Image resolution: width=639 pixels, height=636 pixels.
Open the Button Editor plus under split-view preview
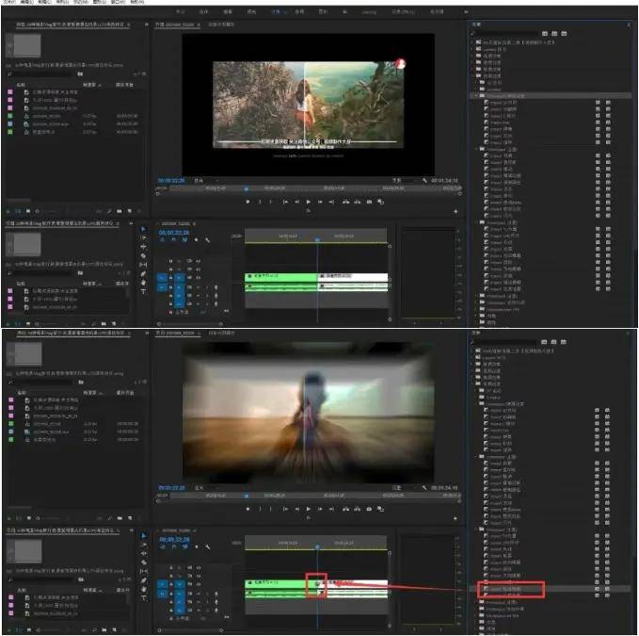(x=455, y=211)
